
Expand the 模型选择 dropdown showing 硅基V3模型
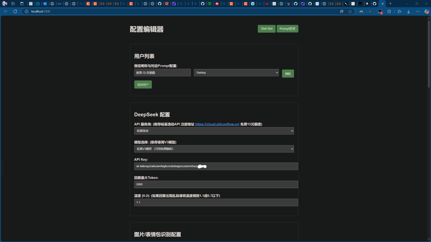(x=214, y=149)
